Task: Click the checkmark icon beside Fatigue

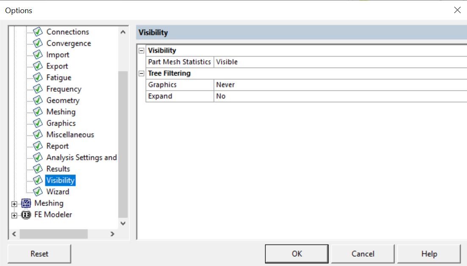Action: pos(38,77)
